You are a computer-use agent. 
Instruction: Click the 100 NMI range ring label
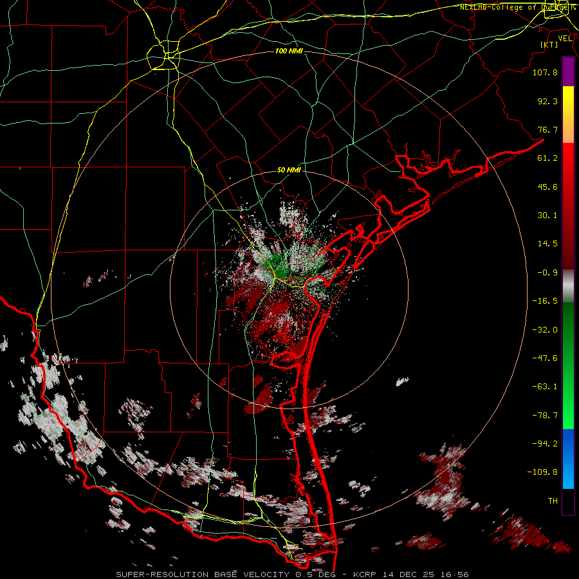click(x=289, y=51)
